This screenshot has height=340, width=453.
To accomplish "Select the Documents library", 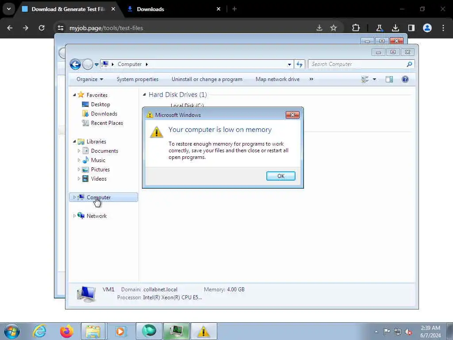I will pos(104,151).
